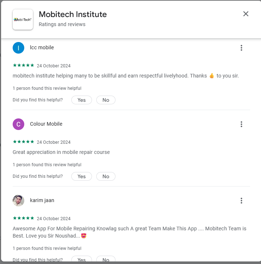Click the Mobitech Institute dialog title

pyautogui.click(x=73, y=14)
